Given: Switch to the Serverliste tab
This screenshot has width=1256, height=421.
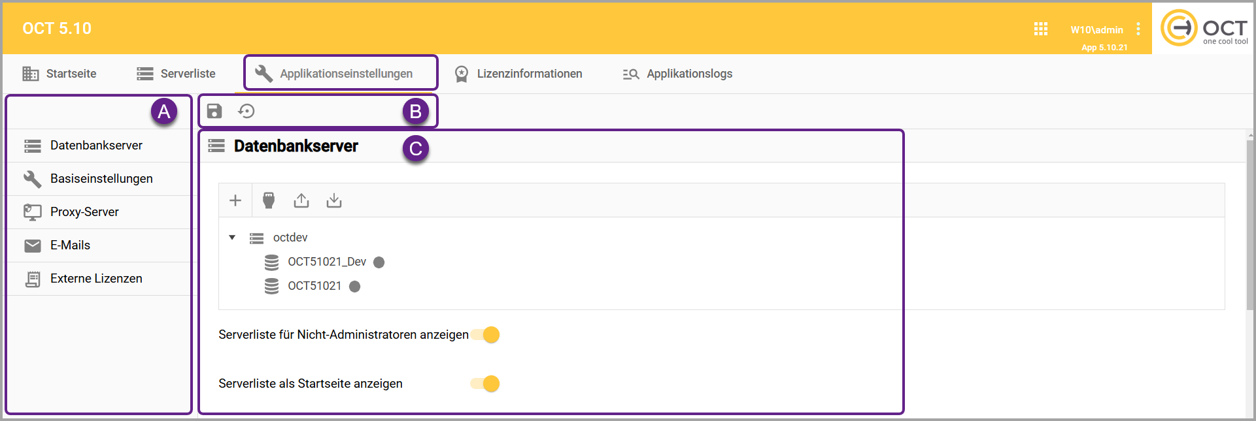Looking at the screenshot, I should pyautogui.click(x=176, y=74).
